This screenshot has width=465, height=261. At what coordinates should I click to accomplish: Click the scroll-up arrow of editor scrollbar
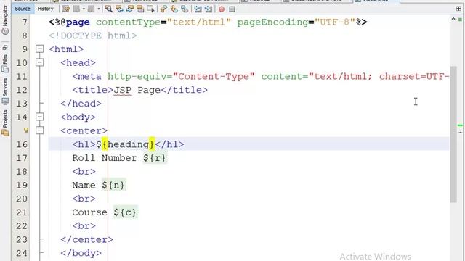[x=453, y=20]
